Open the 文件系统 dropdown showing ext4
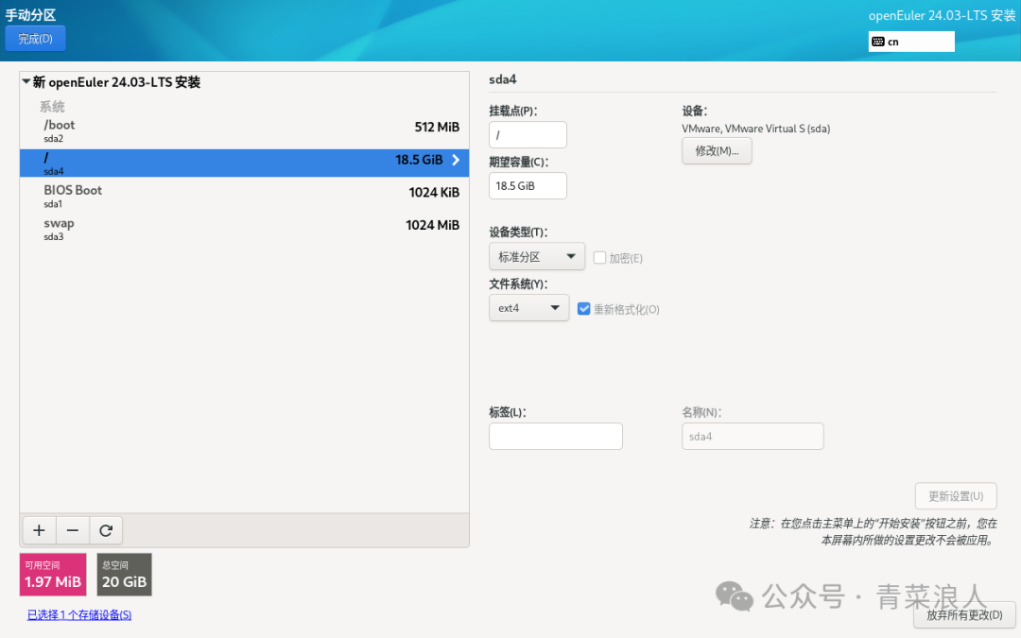Screen dimensions: 1021x638 [x=528, y=307]
